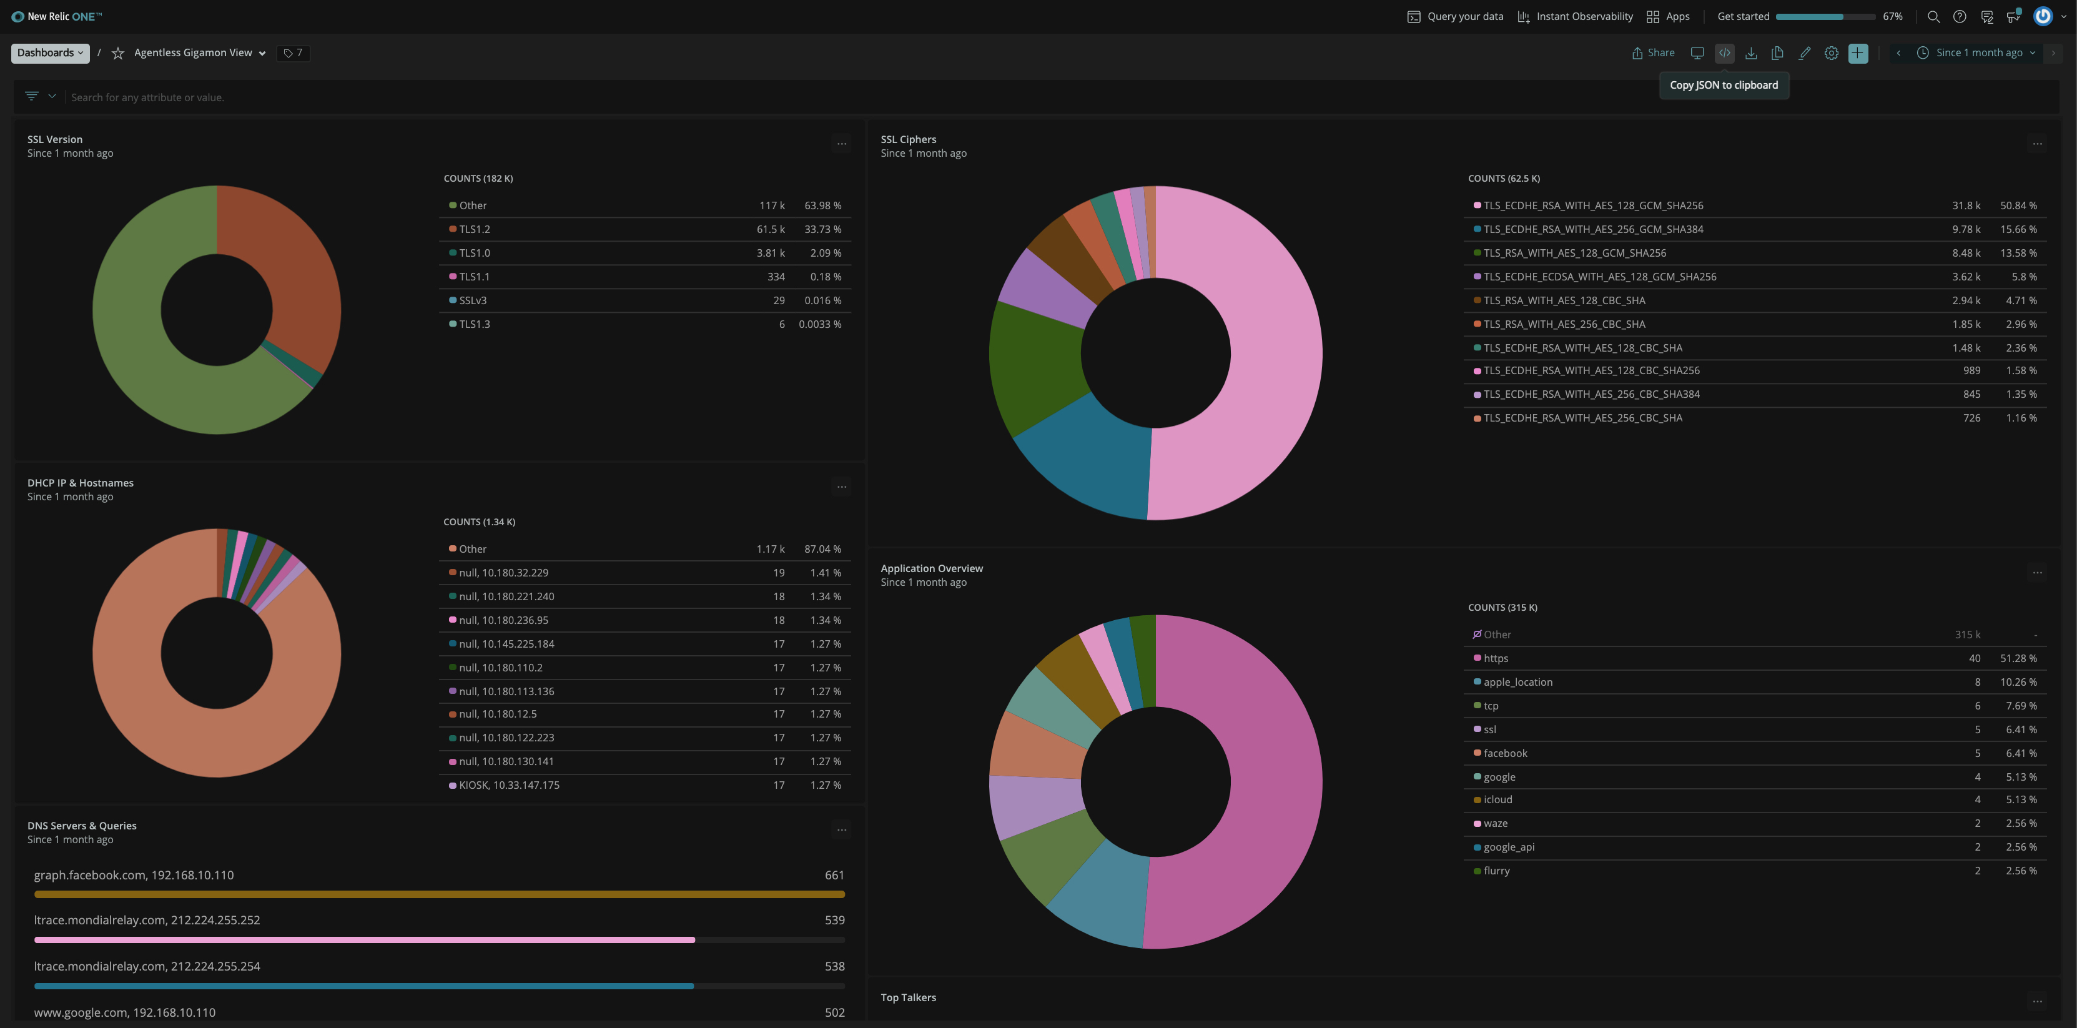Viewport: 2077px width, 1028px height.
Task: Open the global search magnifier icon
Action: (x=1933, y=17)
